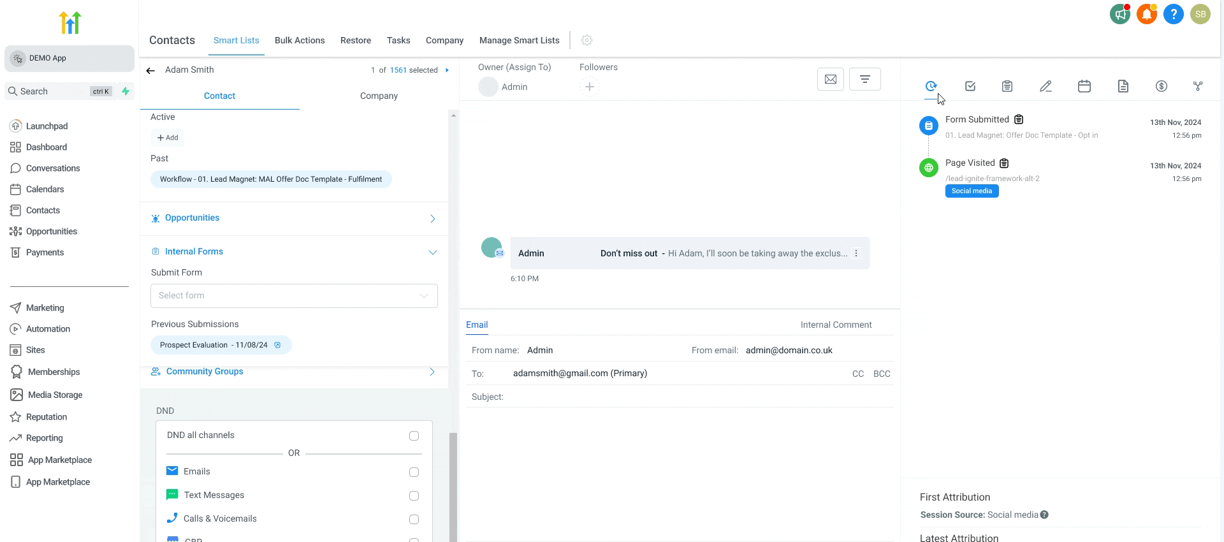Open the Bulk Actions tab
Screen dimensions: 1224x542
[x=300, y=40]
